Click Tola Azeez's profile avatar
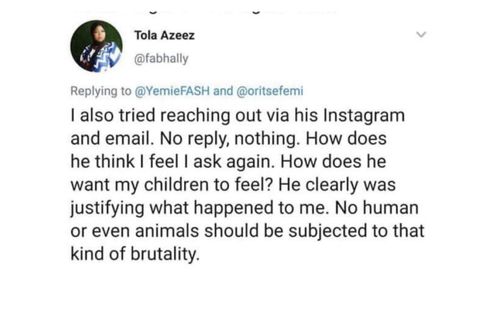The width and height of the screenshot is (496, 318). [x=96, y=46]
